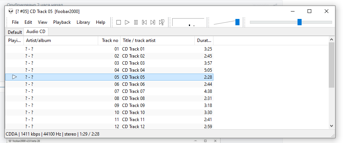Viewport: 344px width, 143px height.
Task: Select CD Track 06 row
Action: click(109, 84)
